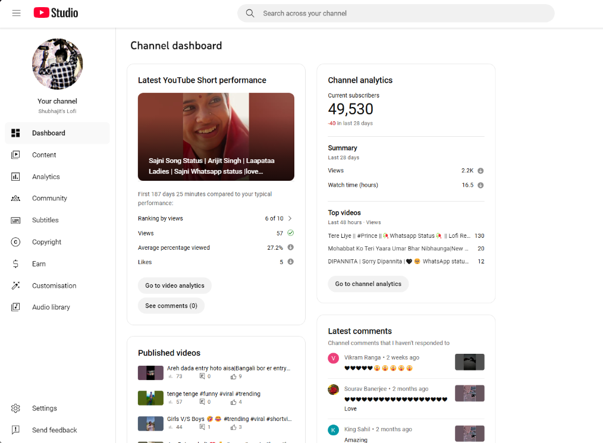The height and width of the screenshot is (443, 603).
Task: Open Copyright section
Action: [57, 242]
